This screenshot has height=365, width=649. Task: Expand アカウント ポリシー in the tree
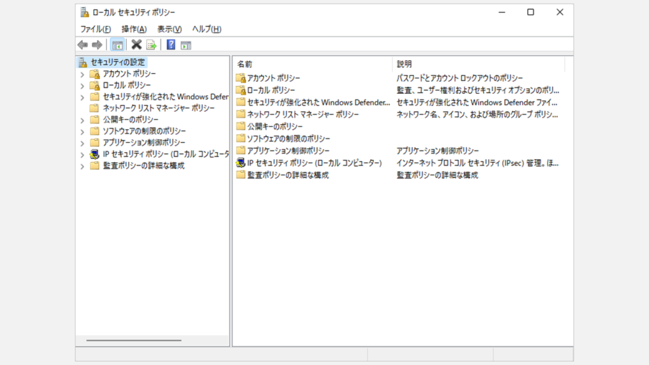pos(82,74)
